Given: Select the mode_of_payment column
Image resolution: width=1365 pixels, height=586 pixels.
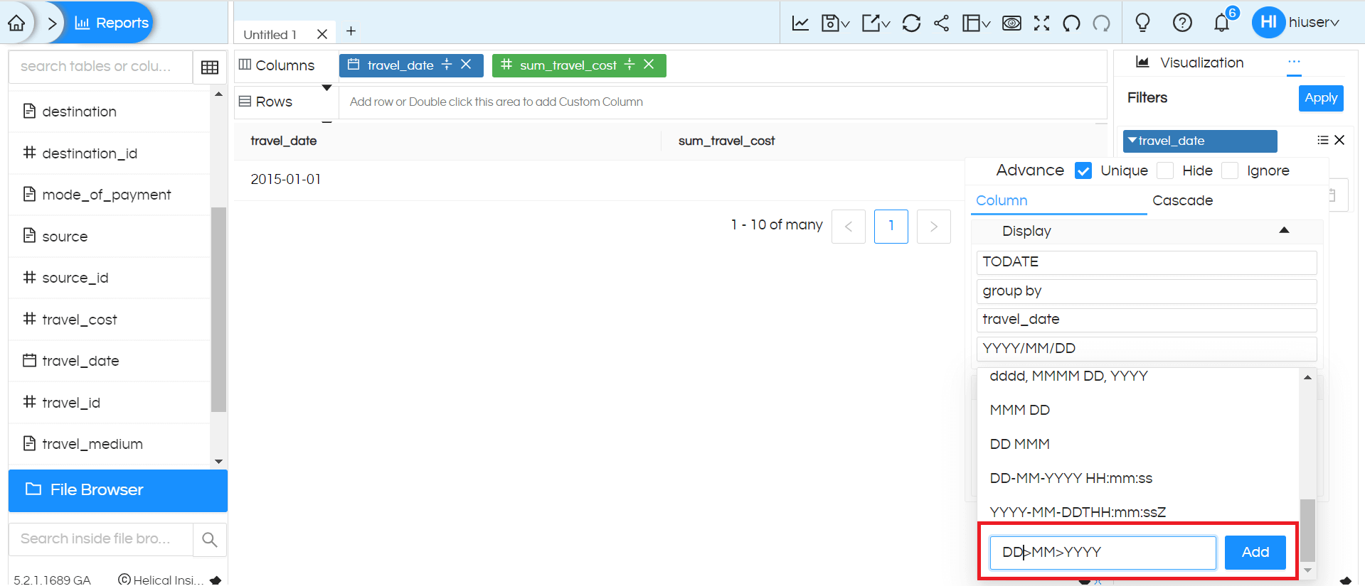Looking at the screenshot, I should [x=110, y=195].
